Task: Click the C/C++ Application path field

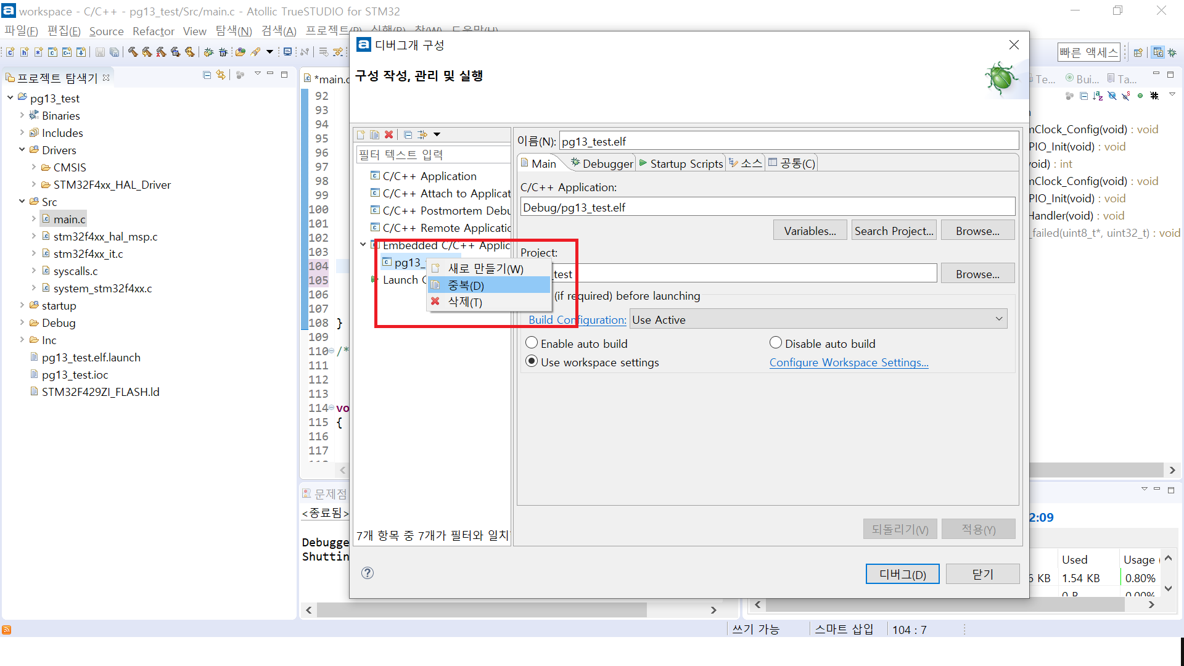Action: (767, 207)
